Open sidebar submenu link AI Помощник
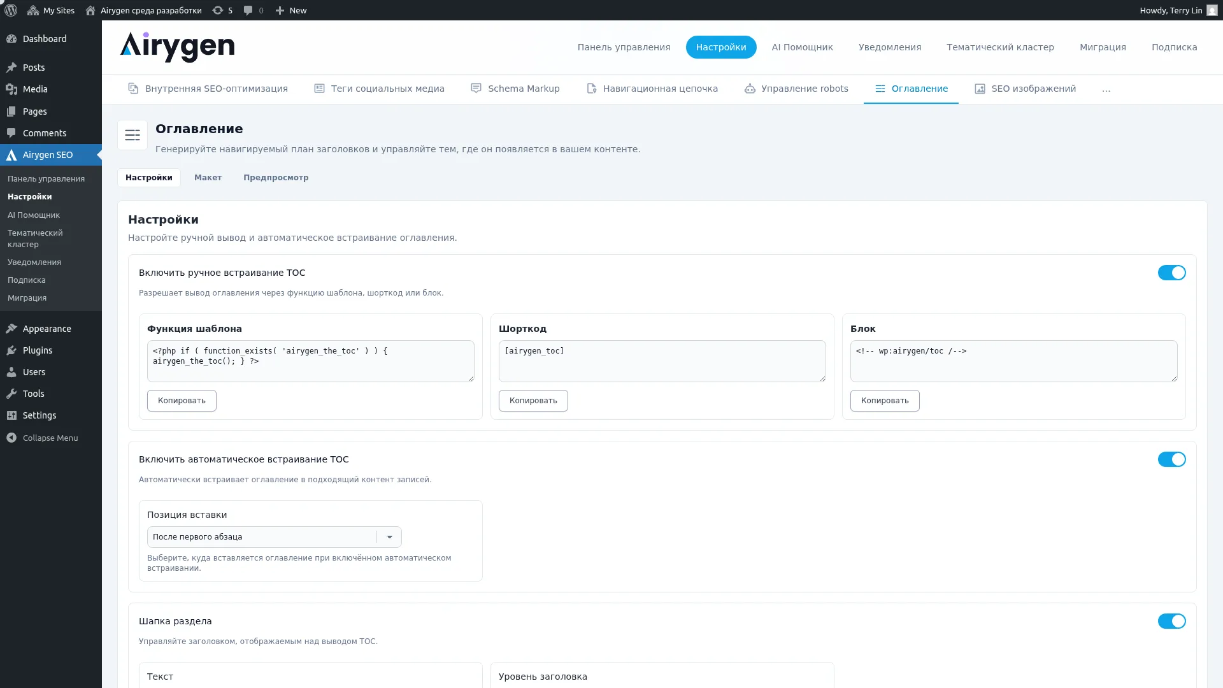This screenshot has height=688, width=1223. [x=34, y=215]
